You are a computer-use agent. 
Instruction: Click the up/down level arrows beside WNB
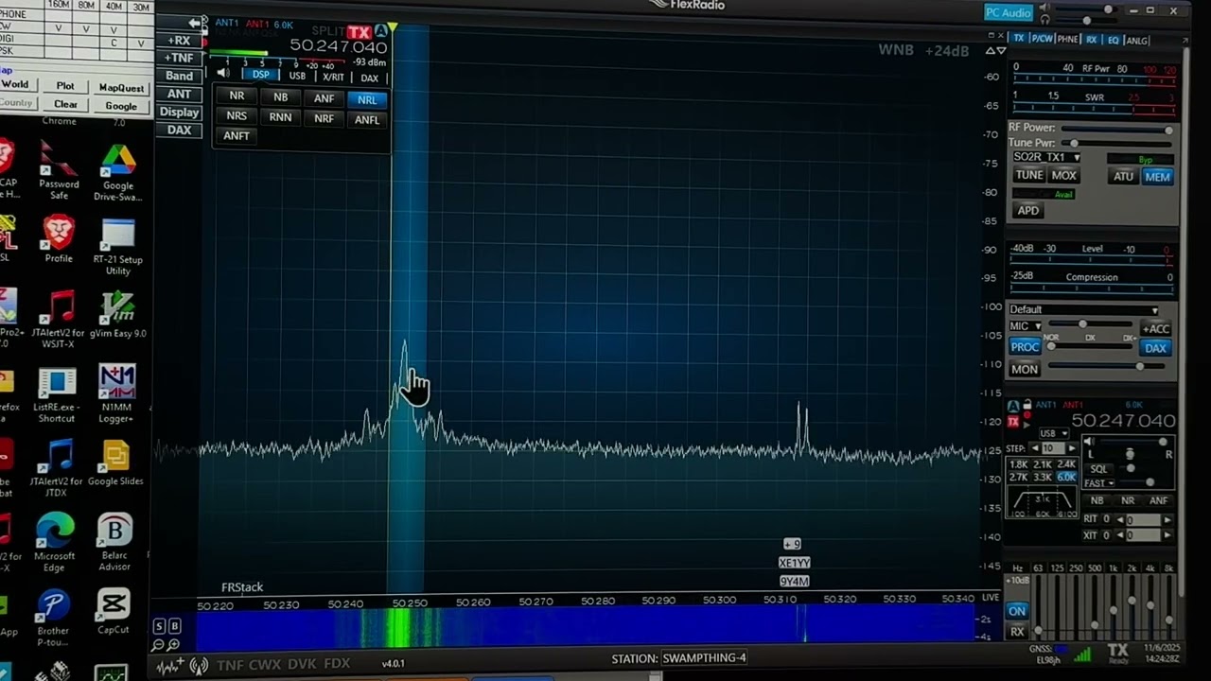pyautogui.click(x=995, y=50)
